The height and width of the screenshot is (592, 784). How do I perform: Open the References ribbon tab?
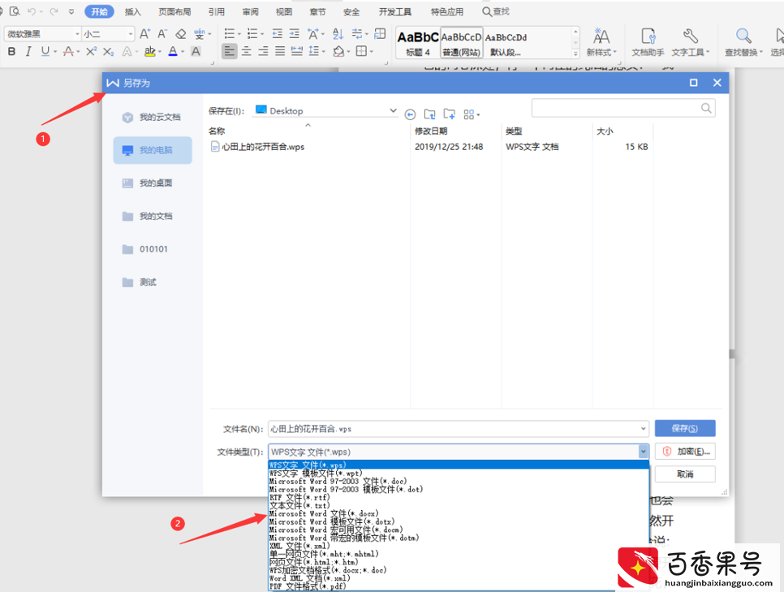[217, 11]
